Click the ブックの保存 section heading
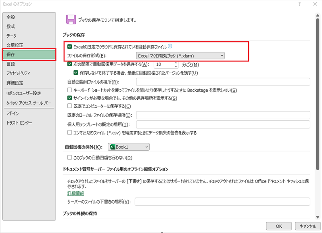The image size is (322, 233). point(74,35)
